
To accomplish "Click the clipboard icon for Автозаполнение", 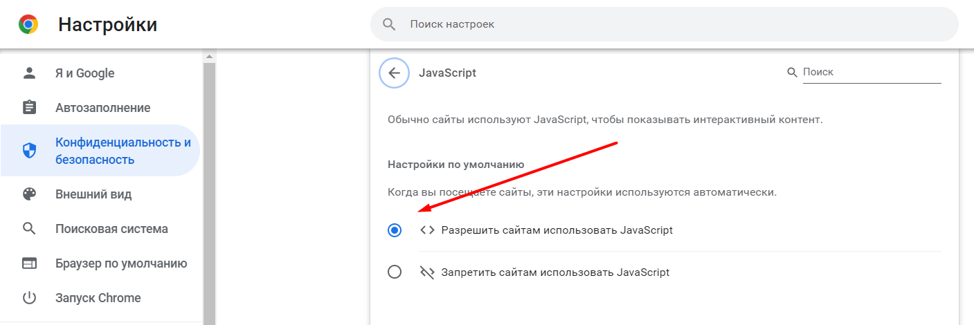I will pyautogui.click(x=29, y=108).
